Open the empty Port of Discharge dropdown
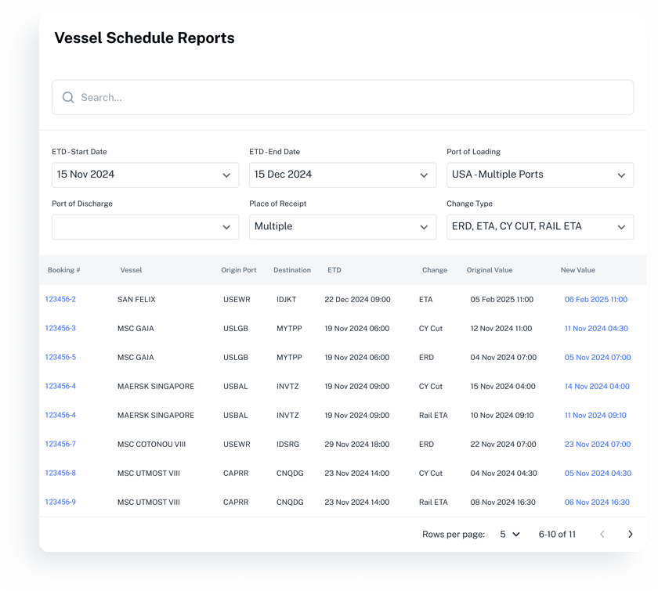 click(145, 227)
